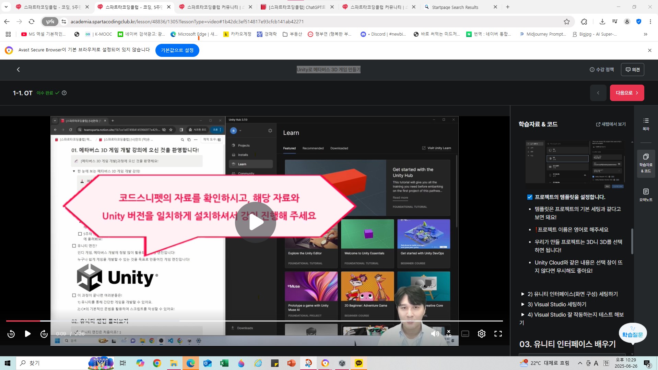Mute the video volume speaker icon
Viewport: 658px width, 370px height.
pos(435,334)
